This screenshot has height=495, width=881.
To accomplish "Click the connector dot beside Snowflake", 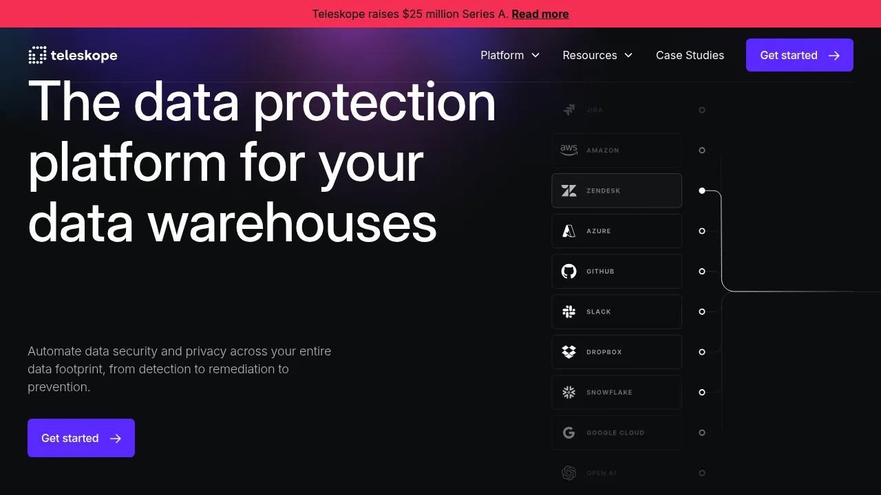I will coord(702,393).
